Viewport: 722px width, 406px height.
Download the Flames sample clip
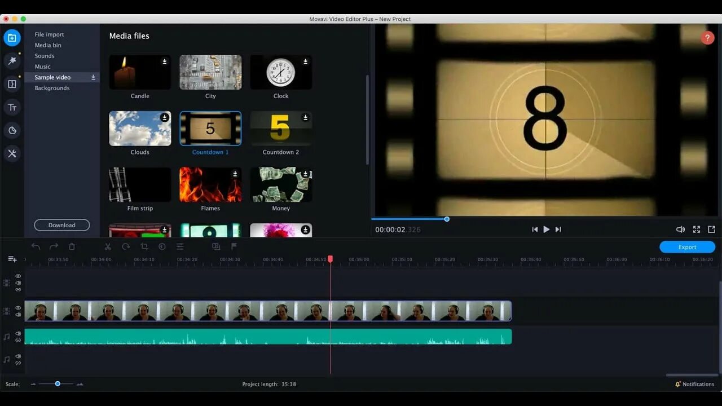coord(235,174)
